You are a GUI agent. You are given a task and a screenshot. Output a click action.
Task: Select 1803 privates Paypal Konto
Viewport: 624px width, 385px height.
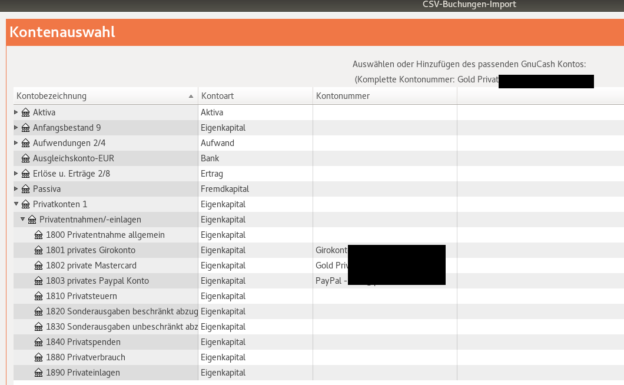318,281
